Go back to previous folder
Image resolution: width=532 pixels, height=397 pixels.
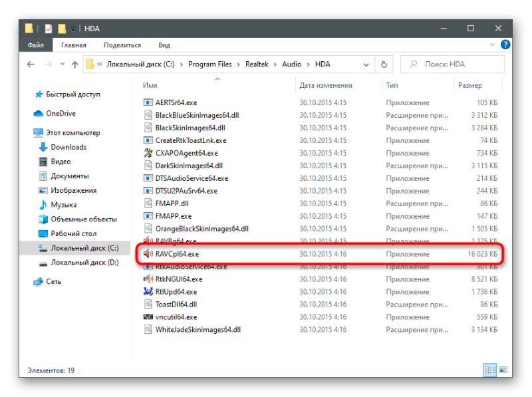pyautogui.click(x=31, y=64)
